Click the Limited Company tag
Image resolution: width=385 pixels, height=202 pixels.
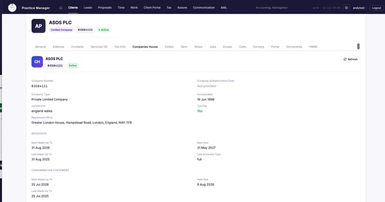[61, 30]
